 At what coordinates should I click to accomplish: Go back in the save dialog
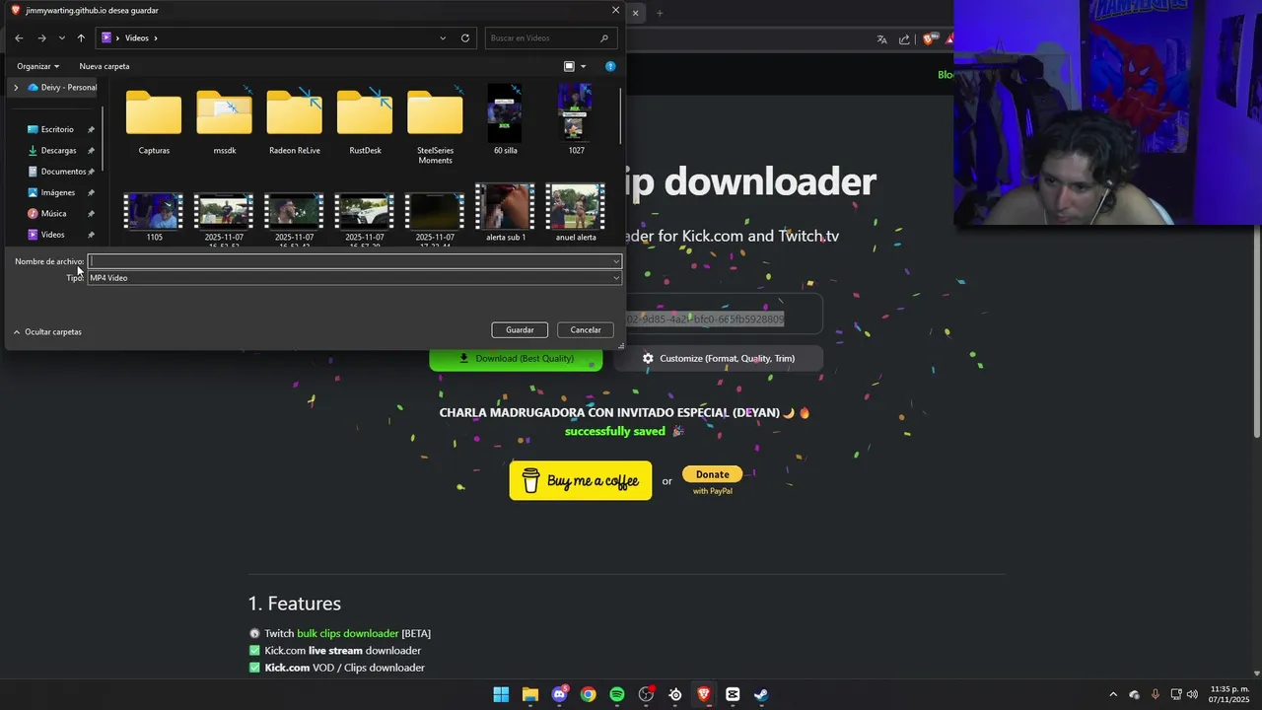tap(19, 38)
